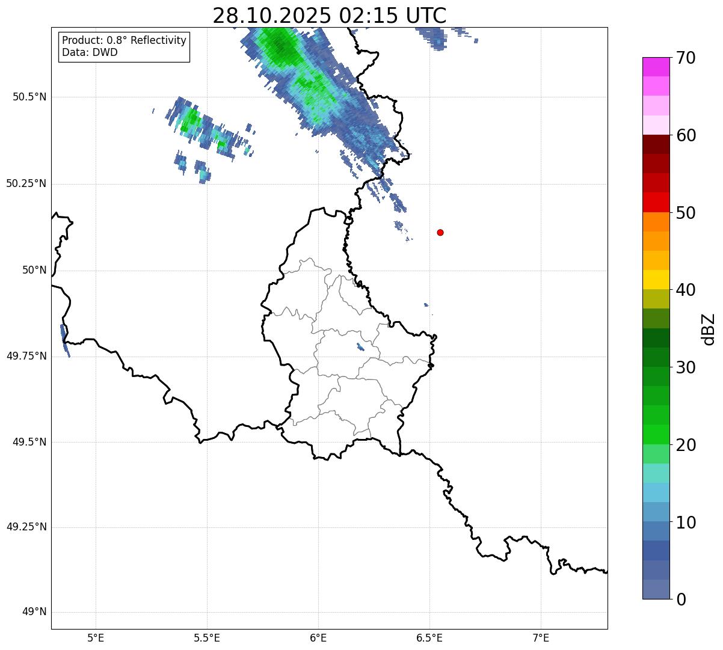Screen dimensions: 723x650
Task: Click the large green rain band core at top
Action: [x=281, y=45]
